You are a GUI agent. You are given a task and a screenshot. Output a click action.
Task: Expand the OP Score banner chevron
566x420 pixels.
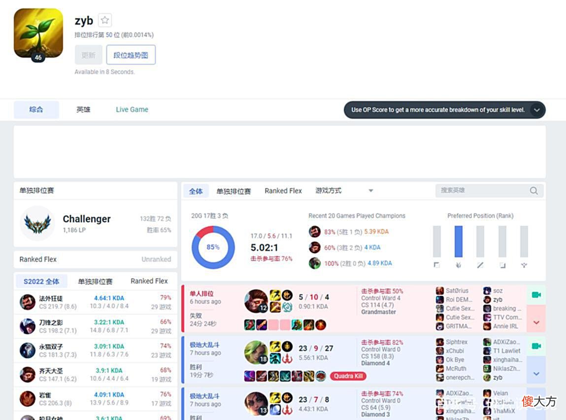pos(537,110)
